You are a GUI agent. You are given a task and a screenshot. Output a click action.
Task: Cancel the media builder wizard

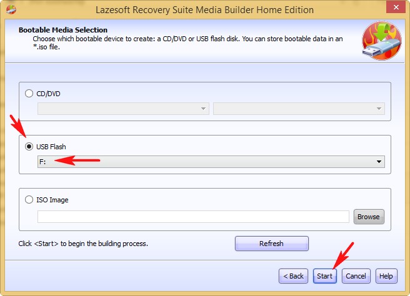(x=356, y=276)
